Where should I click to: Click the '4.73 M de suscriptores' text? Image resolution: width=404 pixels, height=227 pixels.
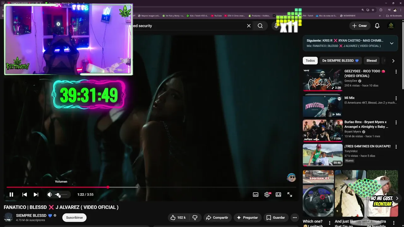click(x=31, y=220)
